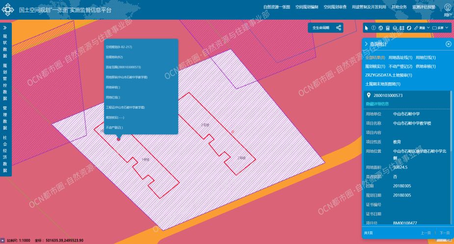This screenshot has width=454, height=244.
Task: Click the land area value 10824.5
Action: pos(400,167)
